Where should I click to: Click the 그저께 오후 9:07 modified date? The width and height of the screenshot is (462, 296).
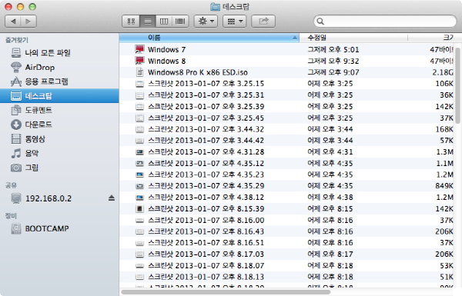333,72
